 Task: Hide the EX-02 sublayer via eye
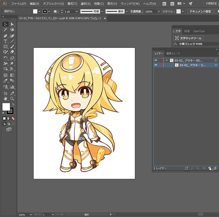tap(156, 65)
